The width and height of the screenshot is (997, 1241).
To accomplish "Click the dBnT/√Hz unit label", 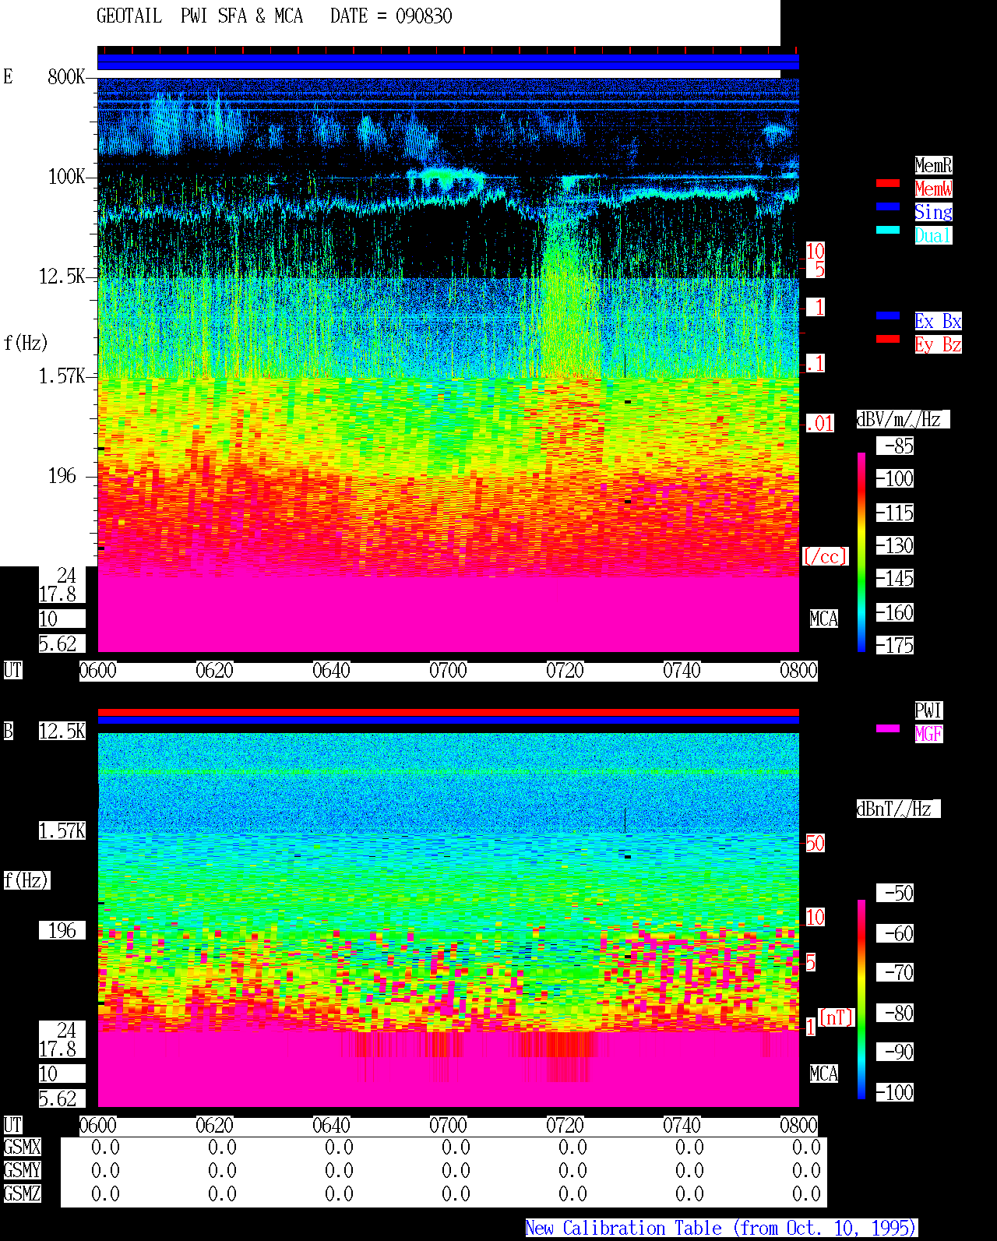I will (x=898, y=809).
